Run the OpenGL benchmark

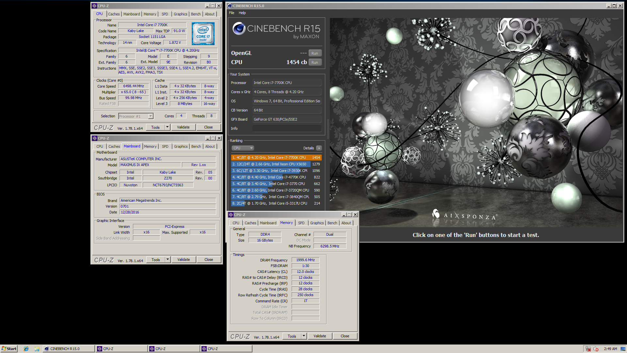tap(314, 53)
